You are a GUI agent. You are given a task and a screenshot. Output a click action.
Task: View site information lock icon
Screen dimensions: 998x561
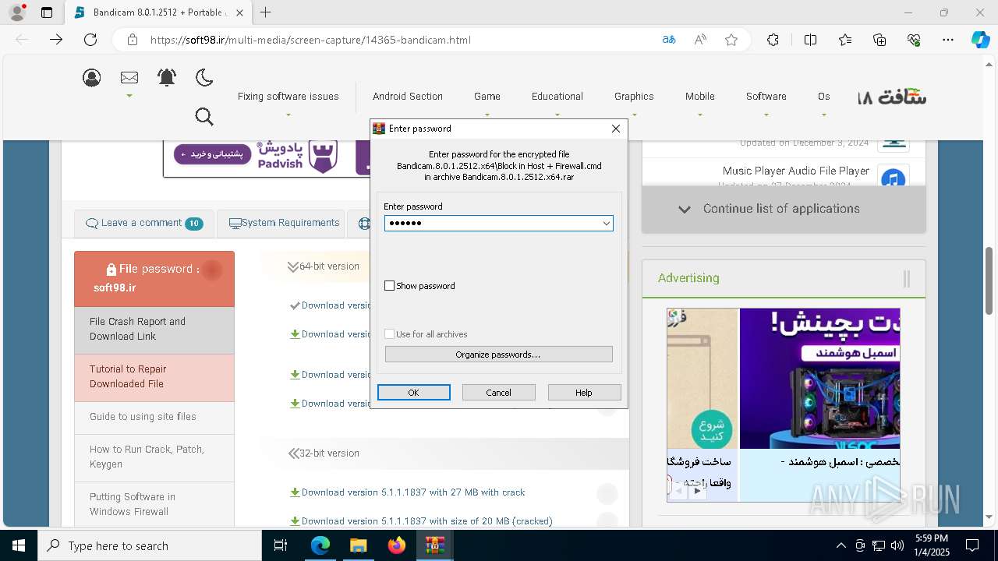pos(133,40)
